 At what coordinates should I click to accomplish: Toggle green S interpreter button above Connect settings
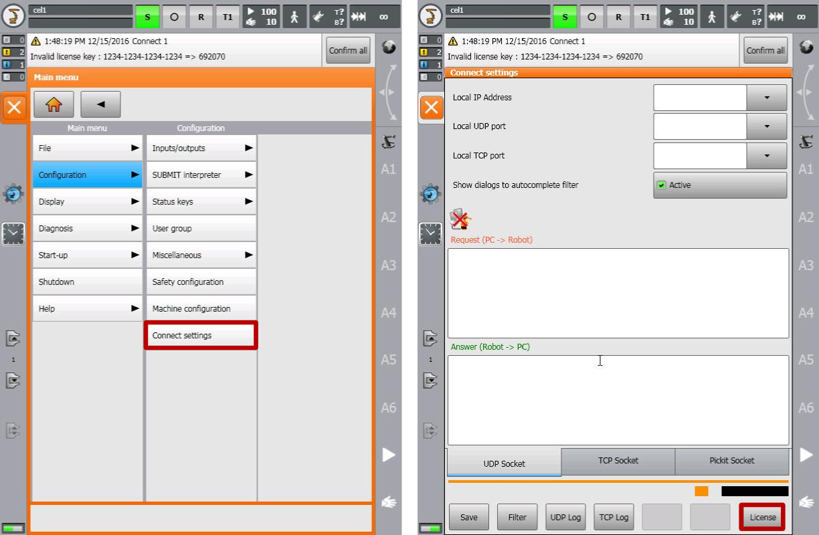click(565, 17)
